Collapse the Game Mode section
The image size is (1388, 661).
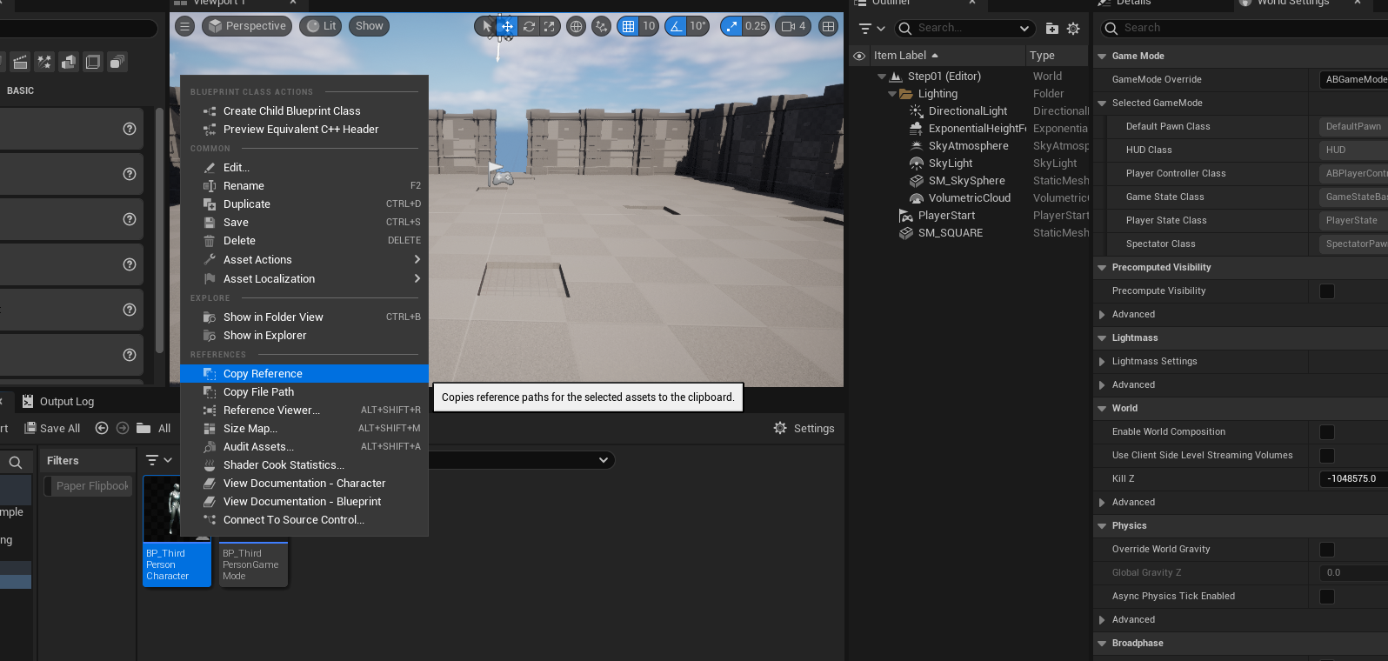(1102, 57)
